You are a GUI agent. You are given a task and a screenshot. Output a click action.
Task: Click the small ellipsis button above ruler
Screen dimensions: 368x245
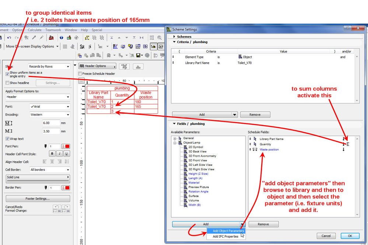(x=81, y=81)
